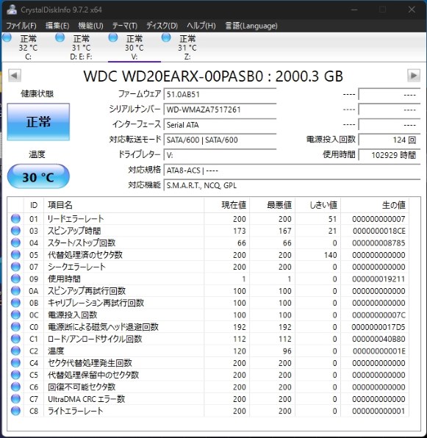427x438 pixels.
Task: Click the firmware field 51.0AB51
Action: [x=220, y=94]
